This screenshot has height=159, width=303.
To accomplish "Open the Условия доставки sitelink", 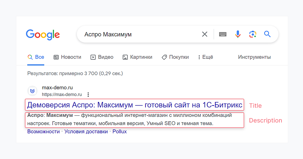I will 86,132.
